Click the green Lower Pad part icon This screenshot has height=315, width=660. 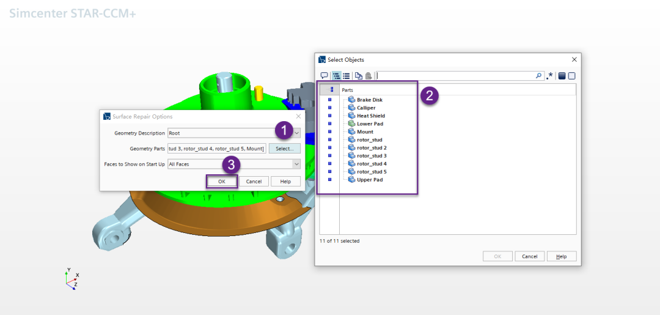pyautogui.click(x=351, y=124)
